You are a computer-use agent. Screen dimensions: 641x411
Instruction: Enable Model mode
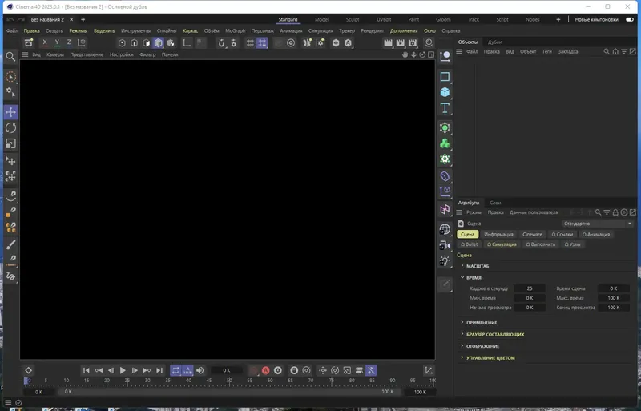pyautogui.click(x=159, y=43)
